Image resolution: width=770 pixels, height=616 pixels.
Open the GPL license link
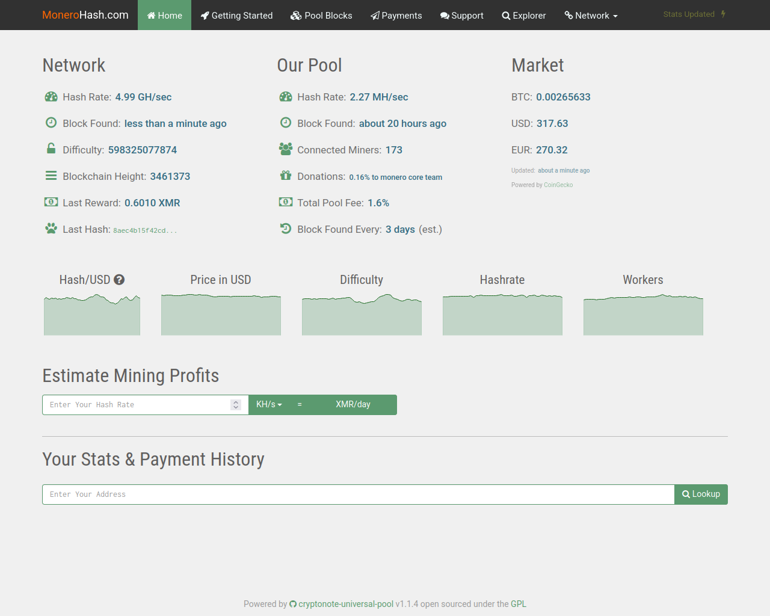click(x=519, y=604)
